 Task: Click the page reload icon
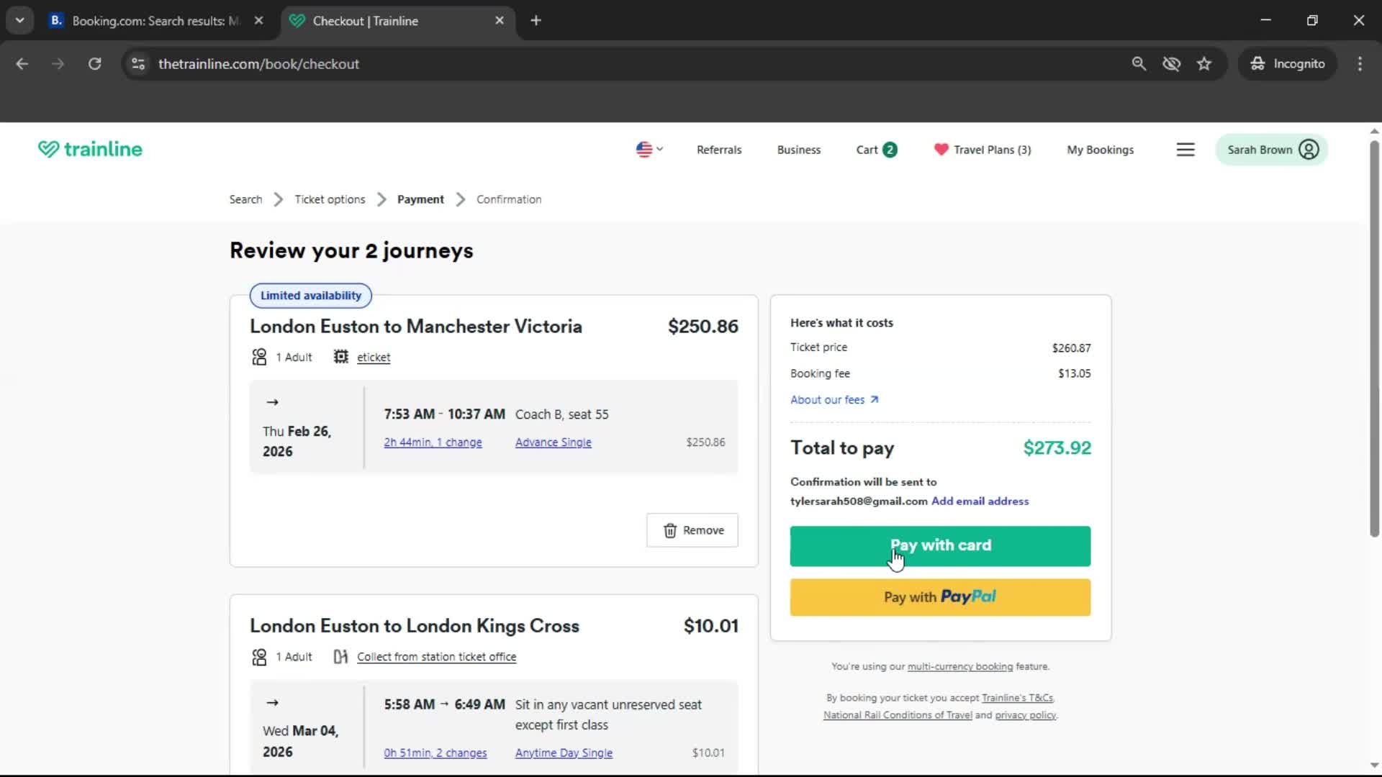pyautogui.click(x=94, y=63)
